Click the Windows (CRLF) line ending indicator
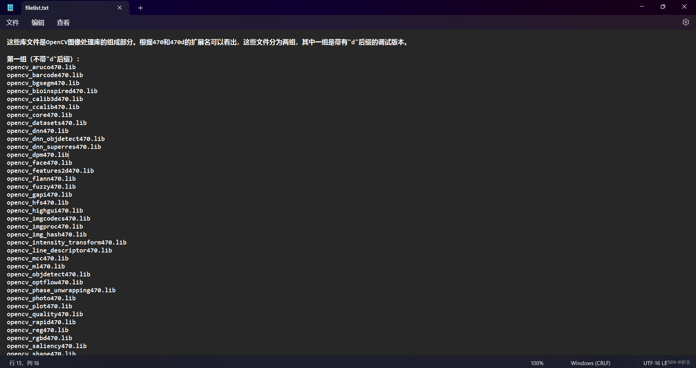 point(591,363)
